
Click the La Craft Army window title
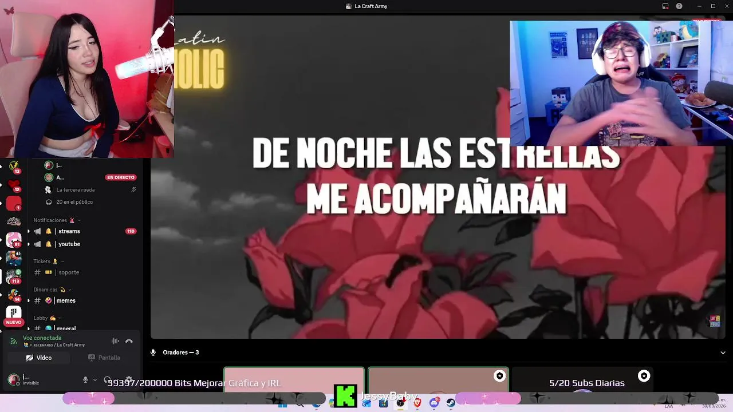click(371, 6)
